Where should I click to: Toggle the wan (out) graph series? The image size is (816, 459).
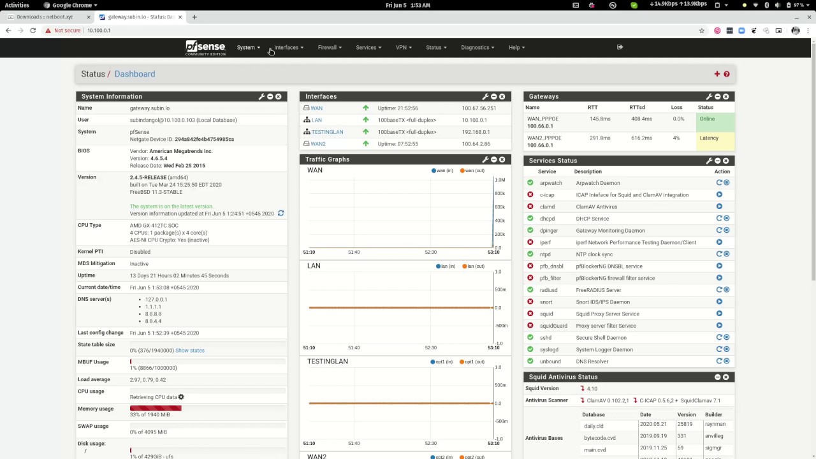pyautogui.click(x=472, y=171)
